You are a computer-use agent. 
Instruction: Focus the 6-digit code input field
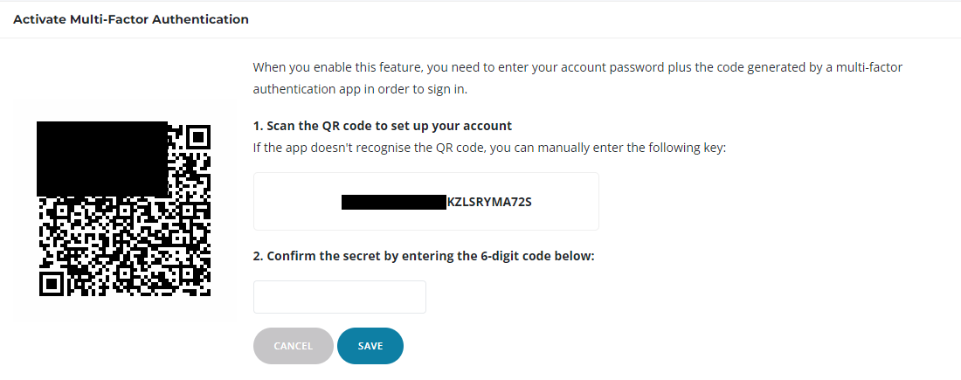tap(339, 297)
